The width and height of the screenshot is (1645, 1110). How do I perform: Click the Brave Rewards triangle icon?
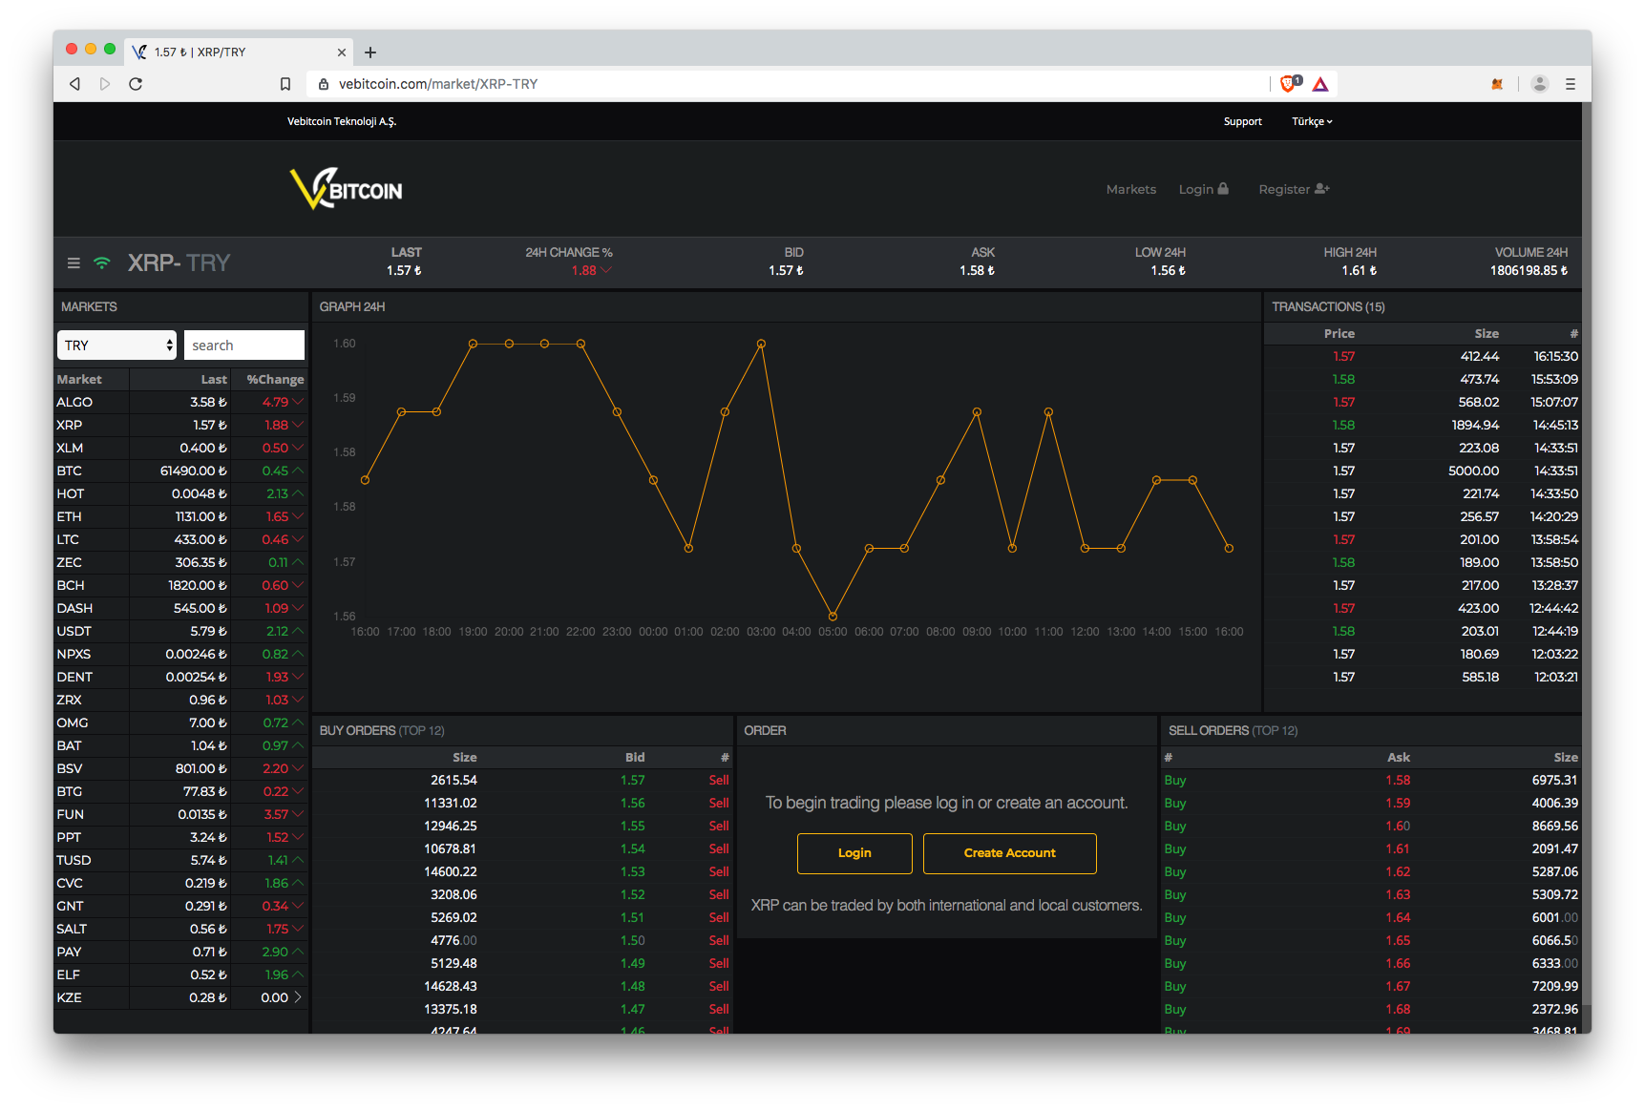coord(1320,84)
